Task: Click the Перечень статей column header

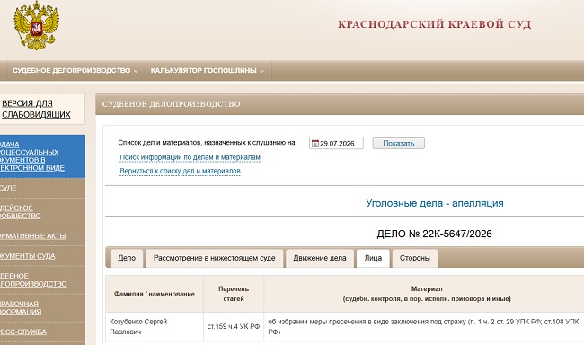Action: (x=234, y=294)
